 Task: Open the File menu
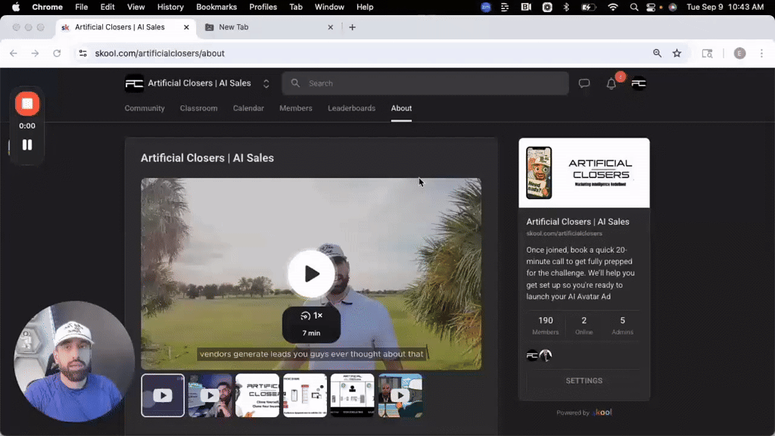click(82, 7)
